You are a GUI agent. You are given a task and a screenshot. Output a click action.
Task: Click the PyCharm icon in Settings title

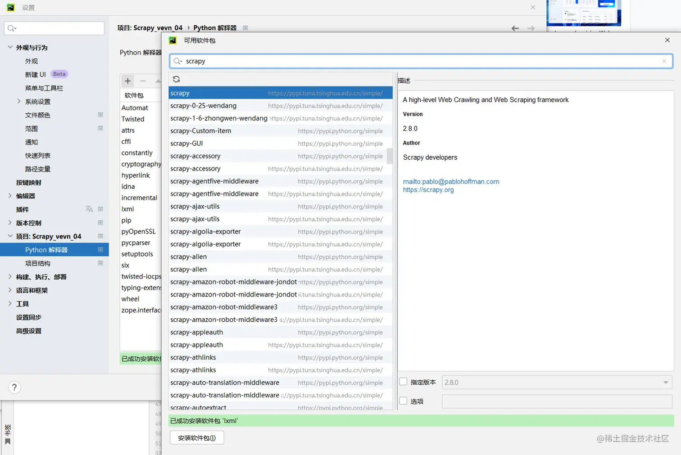[x=11, y=7]
